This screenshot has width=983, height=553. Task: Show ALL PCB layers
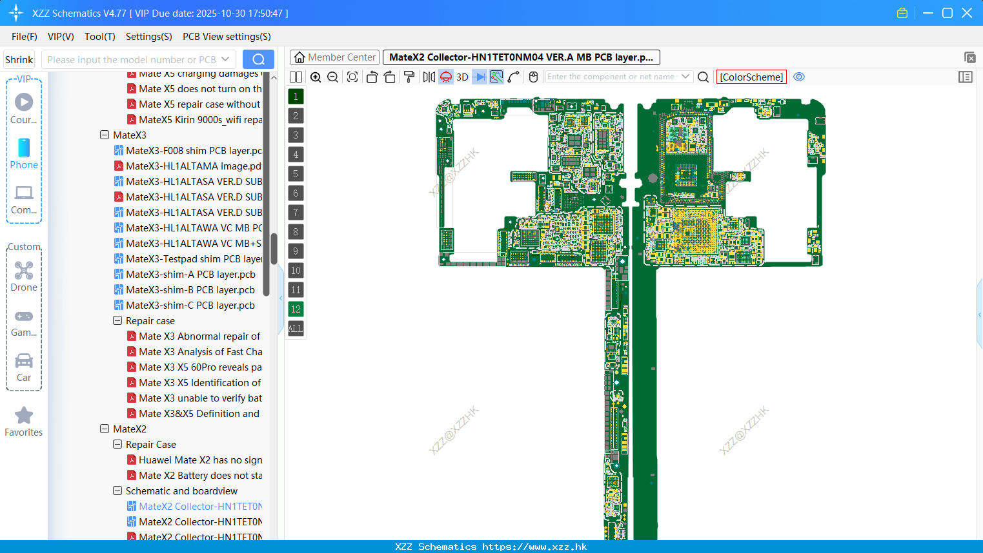pyautogui.click(x=296, y=329)
